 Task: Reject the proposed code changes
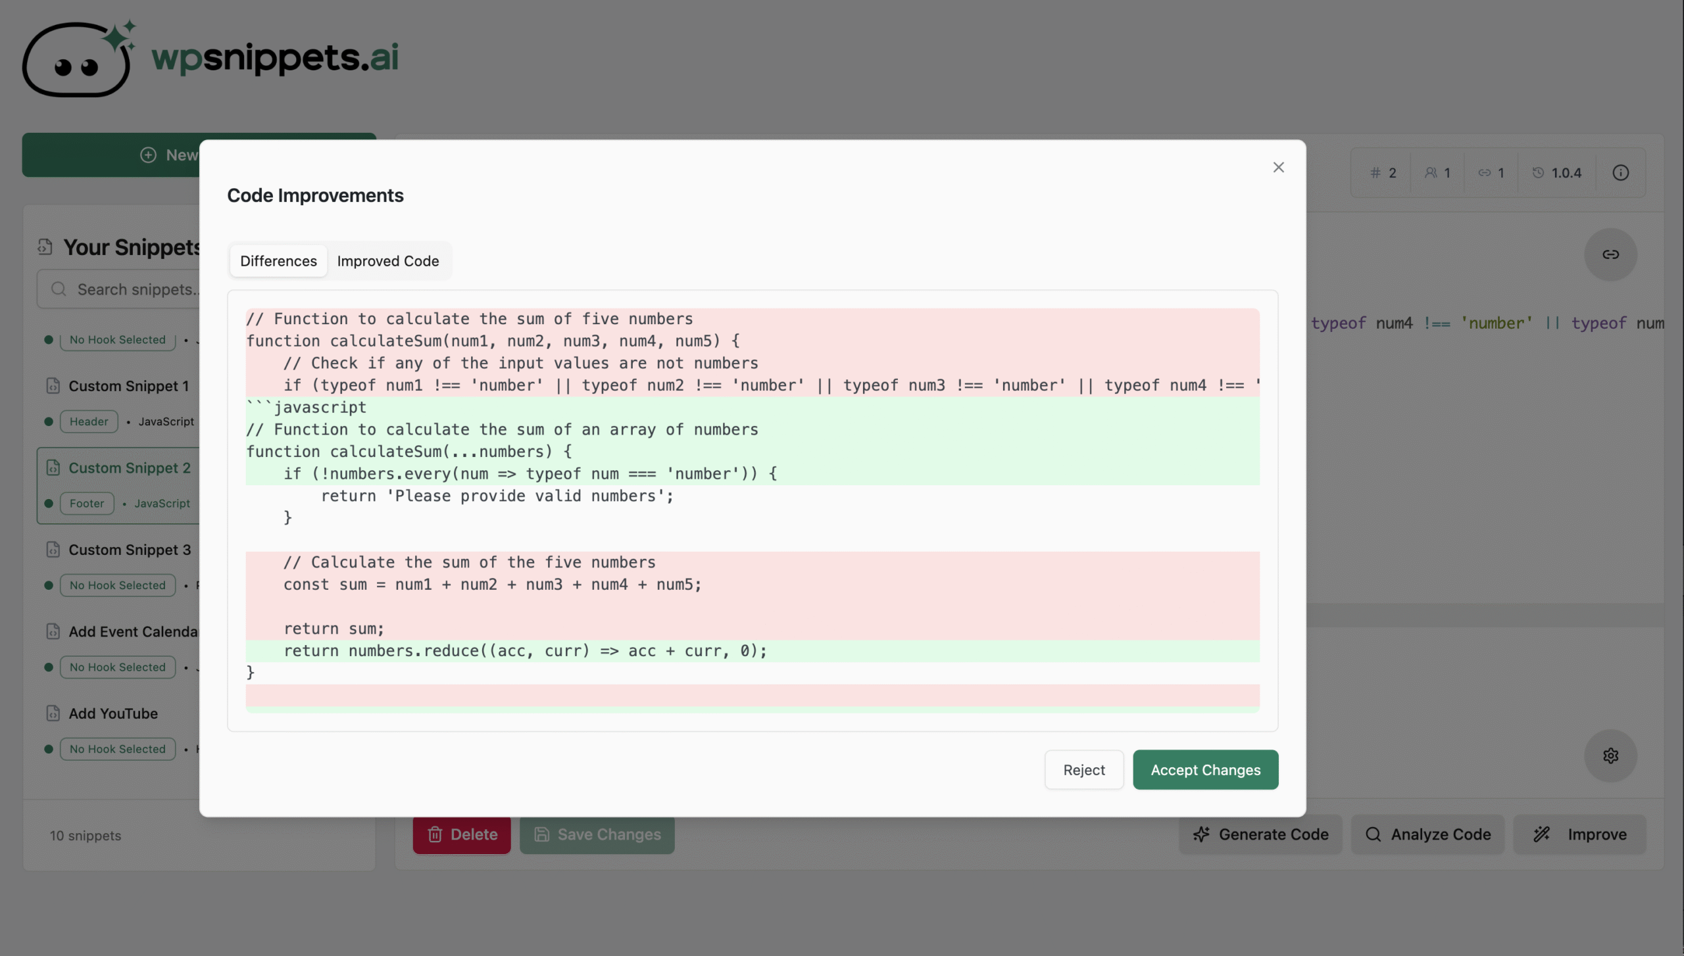1084,770
